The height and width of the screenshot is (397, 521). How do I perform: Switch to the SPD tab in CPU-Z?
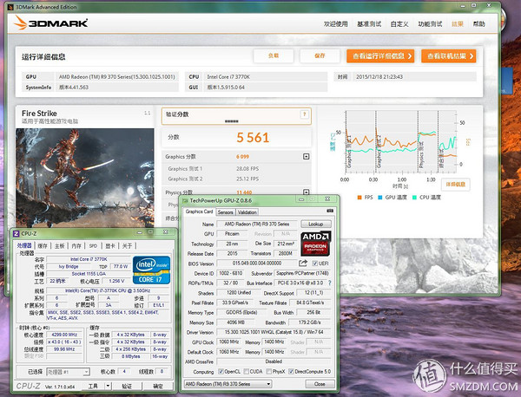coord(93,246)
